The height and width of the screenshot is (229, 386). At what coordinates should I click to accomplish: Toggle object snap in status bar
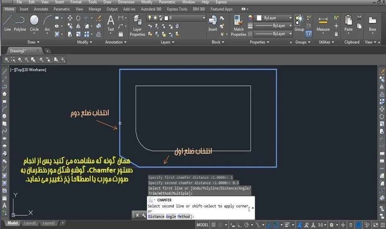tap(276, 225)
